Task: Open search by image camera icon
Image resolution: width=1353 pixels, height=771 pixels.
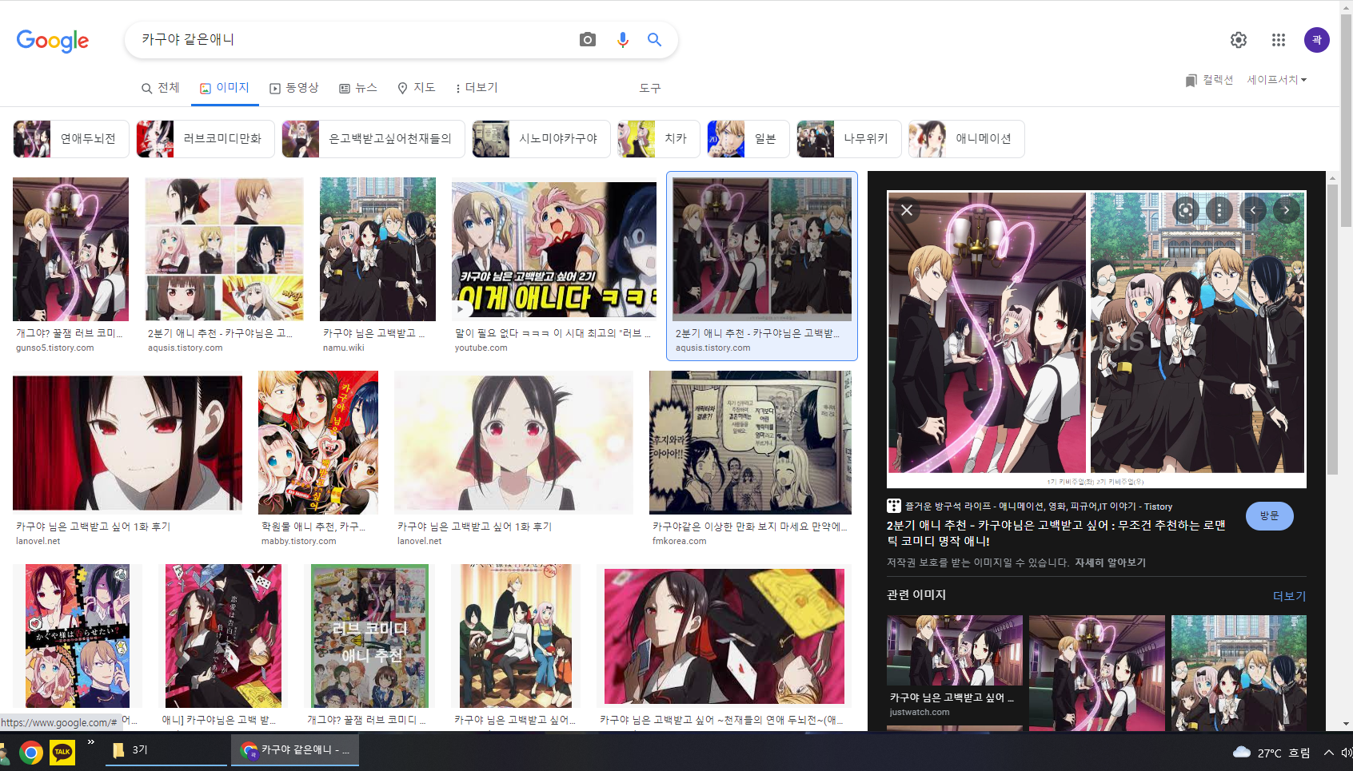Action: pyautogui.click(x=588, y=39)
